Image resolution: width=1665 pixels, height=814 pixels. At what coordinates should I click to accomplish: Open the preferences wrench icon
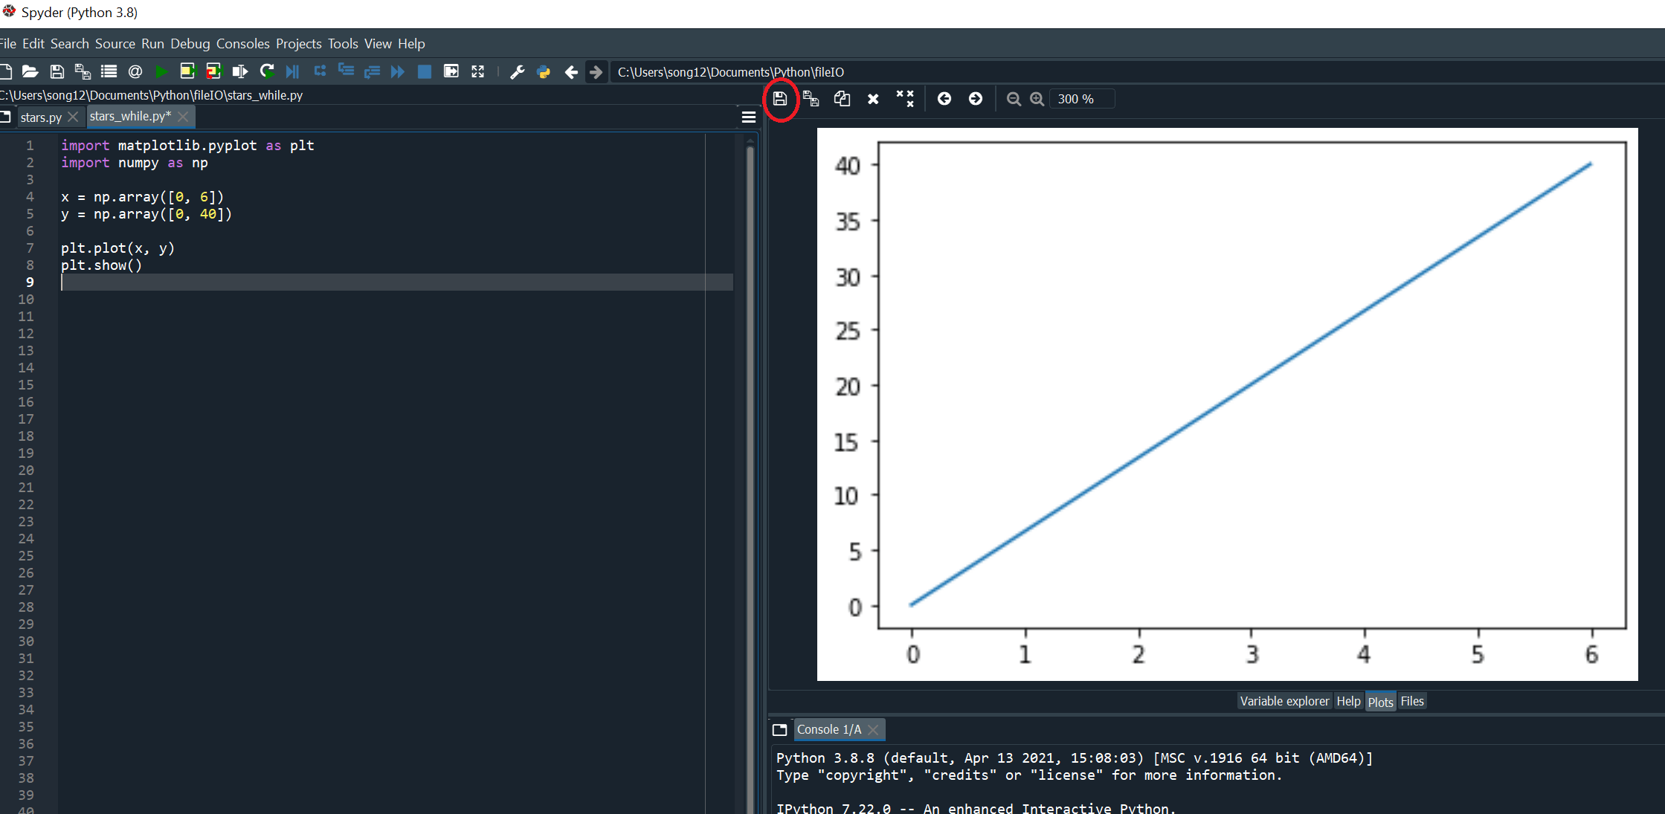click(517, 71)
